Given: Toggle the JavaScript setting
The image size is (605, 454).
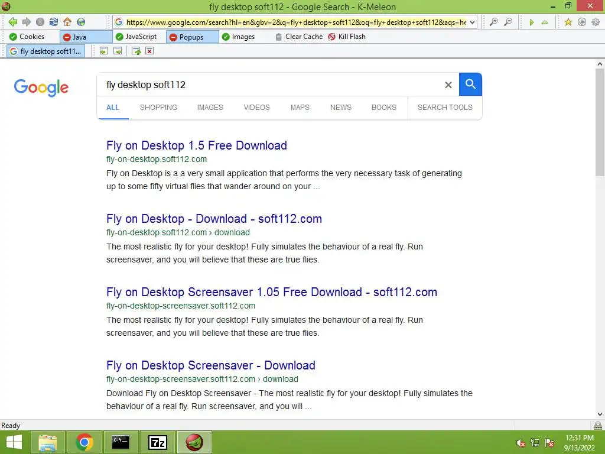Looking at the screenshot, I should coord(136,37).
